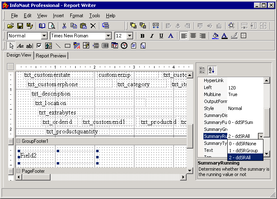
Task: Open the Format menu
Action: click(76, 16)
